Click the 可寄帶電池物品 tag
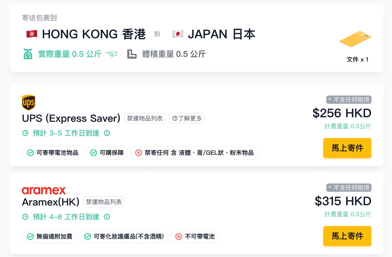The height and width of the screenshot is (257, 392). 52,153
